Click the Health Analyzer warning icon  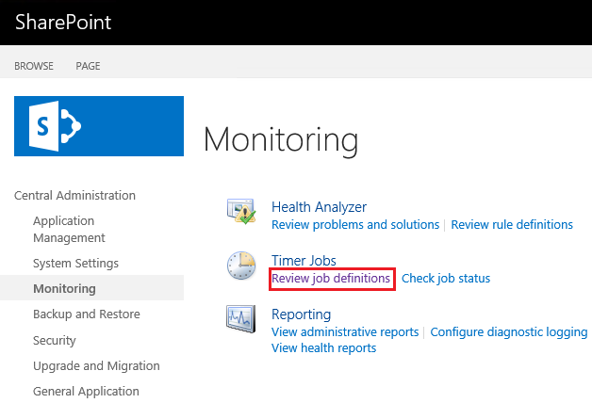pyautogui.click(x=241, y=211)
